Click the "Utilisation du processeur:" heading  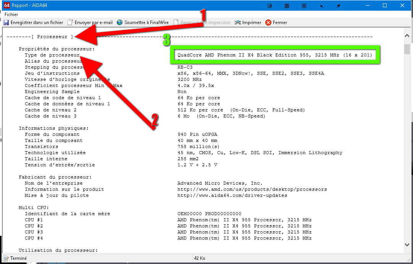(58, 250)
